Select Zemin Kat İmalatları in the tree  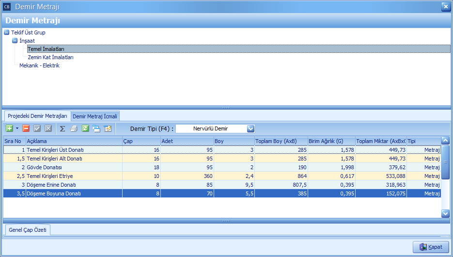(50, 57)
